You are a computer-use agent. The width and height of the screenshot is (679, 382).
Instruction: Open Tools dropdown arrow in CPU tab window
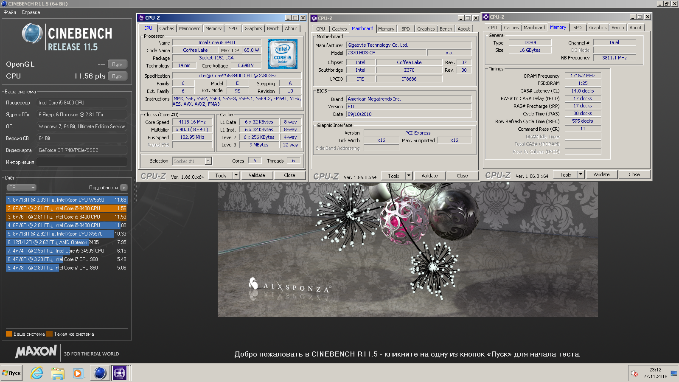coord(236,175)
